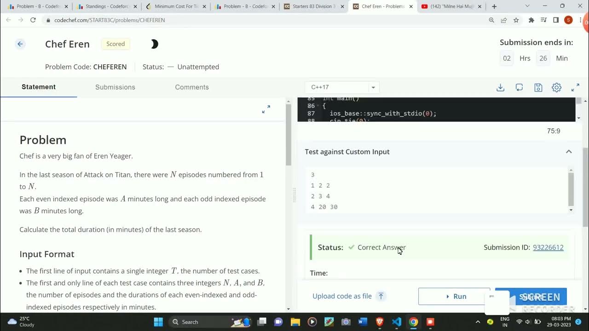Click the browser forward arrow
This screenshot has width=589, height=331.
(x=20, y=20)
